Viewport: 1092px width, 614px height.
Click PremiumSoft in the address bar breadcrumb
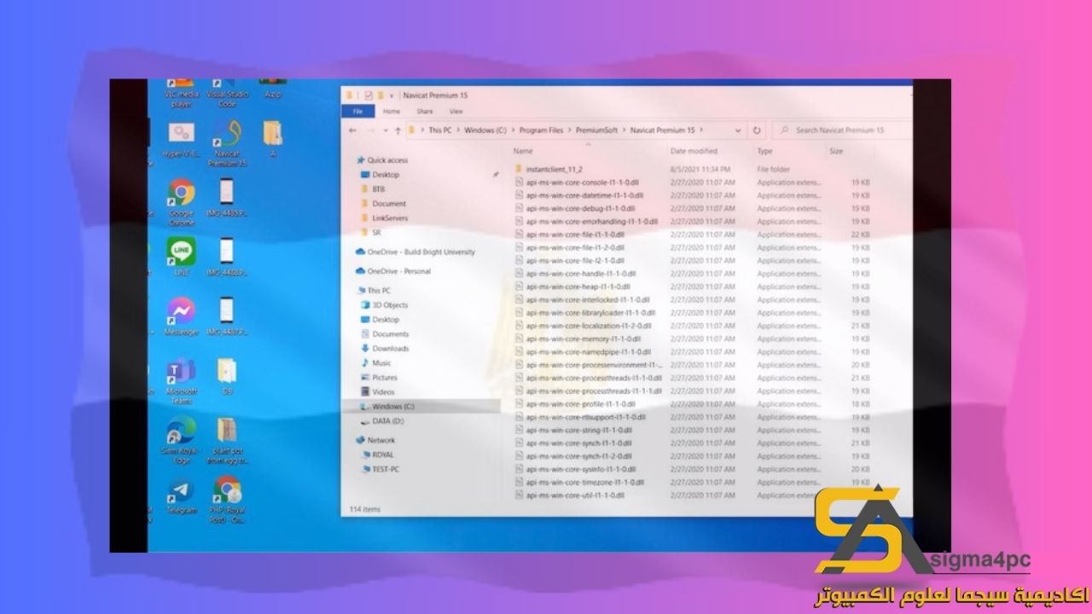tap(597, 130)
